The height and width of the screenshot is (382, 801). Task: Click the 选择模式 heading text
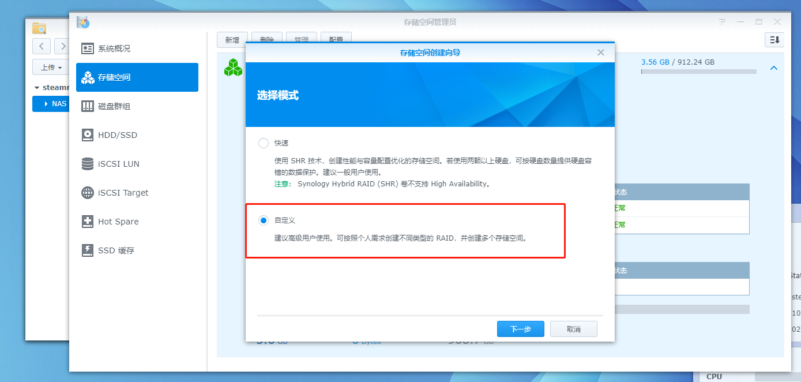278,96
